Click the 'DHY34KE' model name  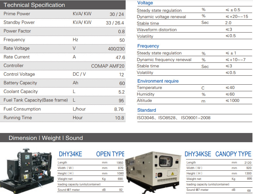click(x=70, y=154)
